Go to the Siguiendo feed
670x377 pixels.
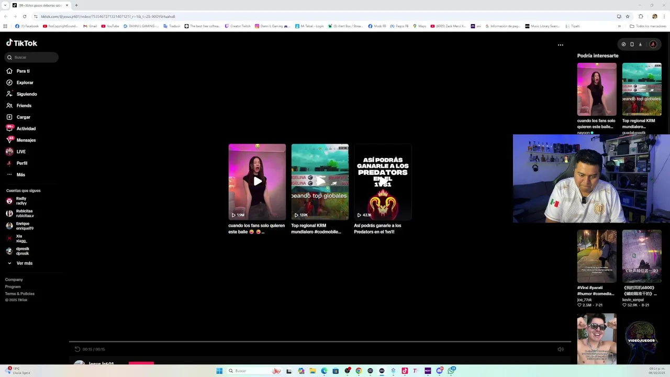[x=21, y=94]
